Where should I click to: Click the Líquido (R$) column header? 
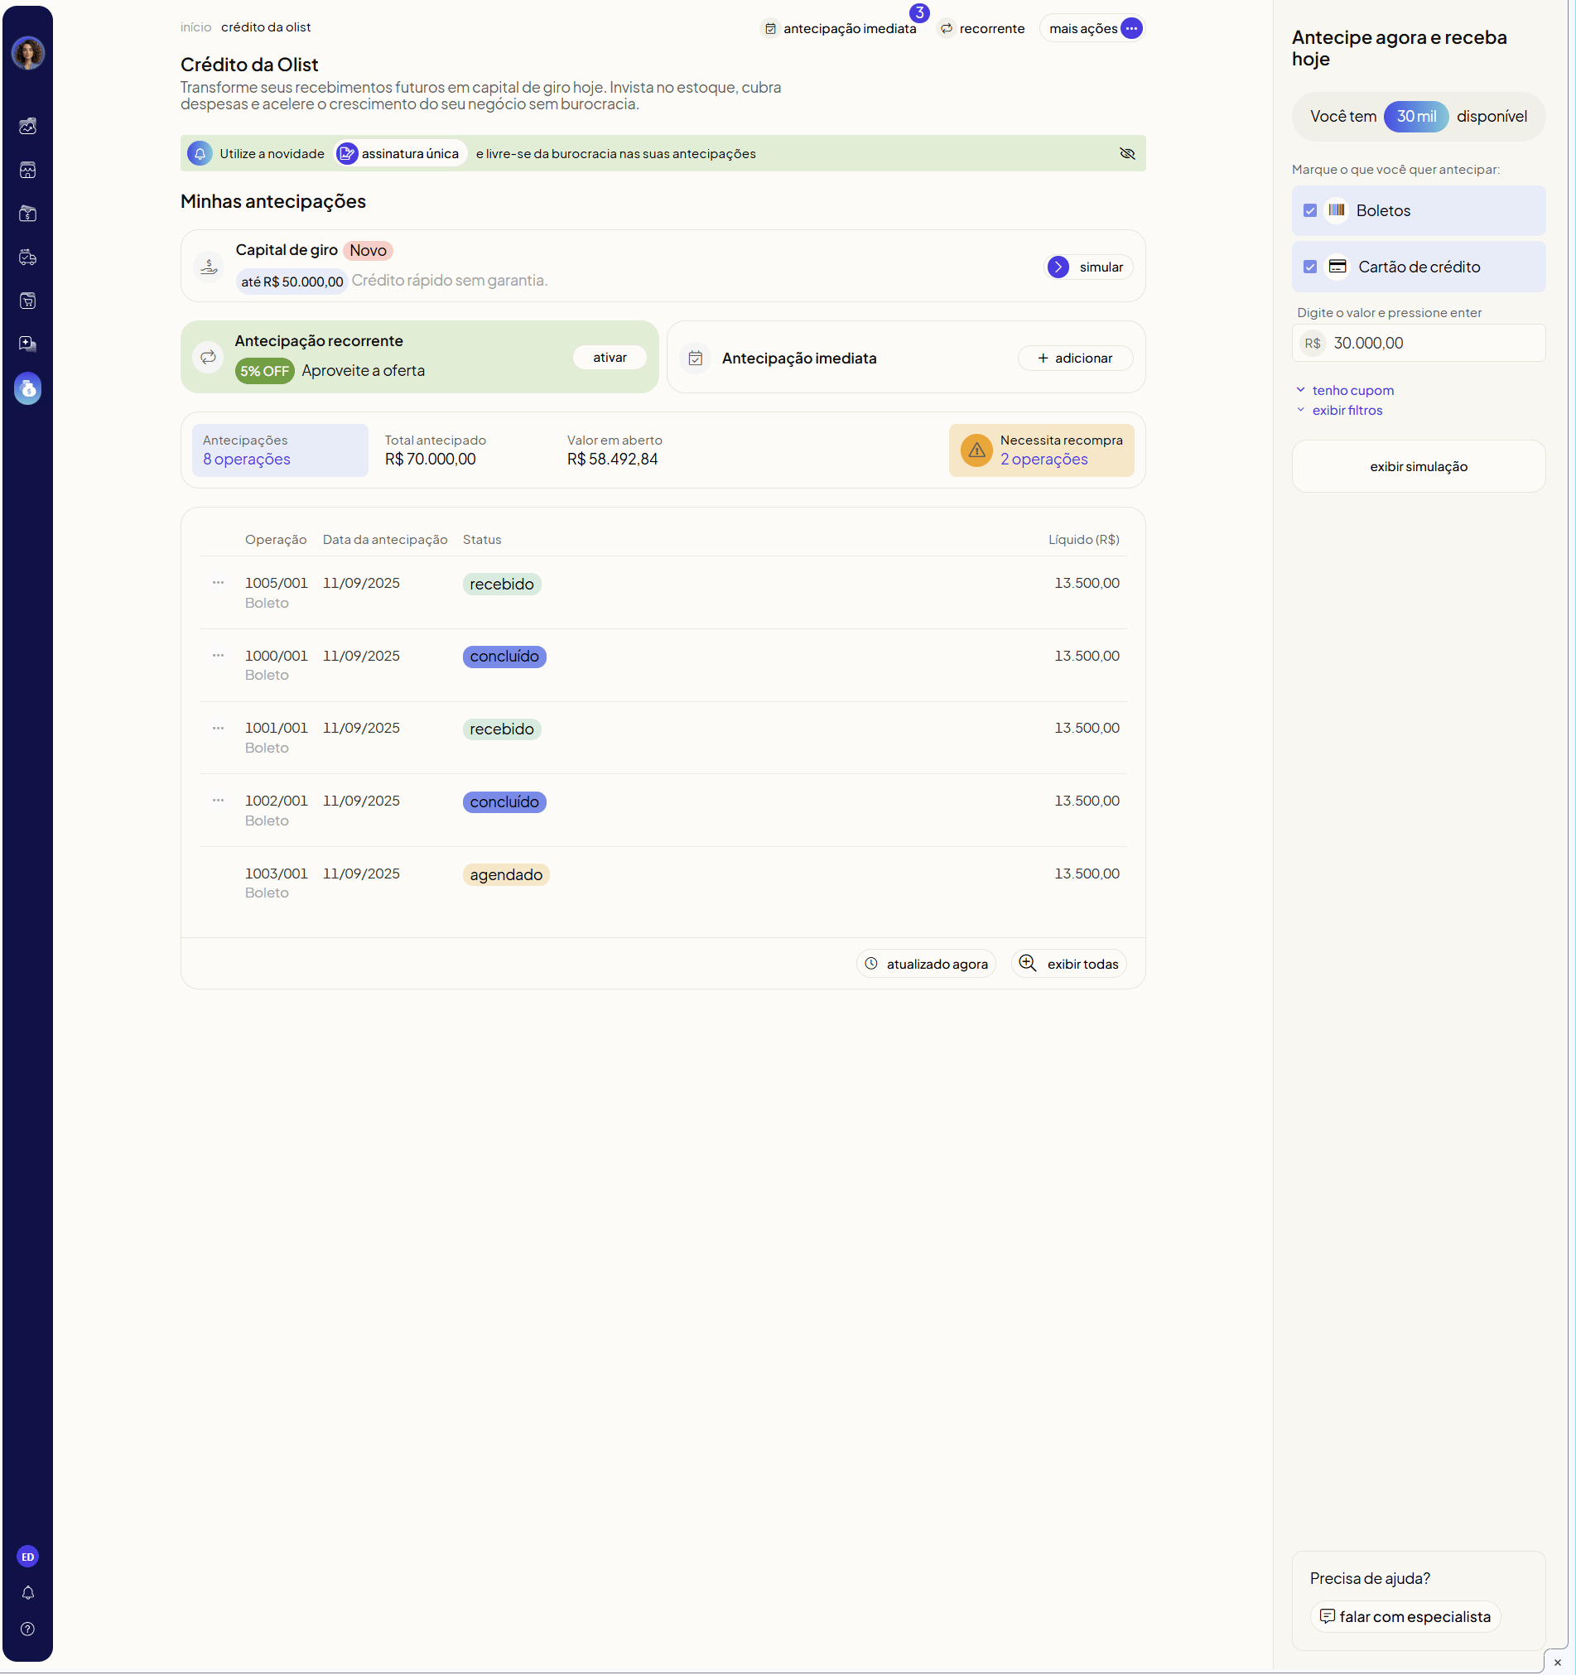click(1084, 540)
